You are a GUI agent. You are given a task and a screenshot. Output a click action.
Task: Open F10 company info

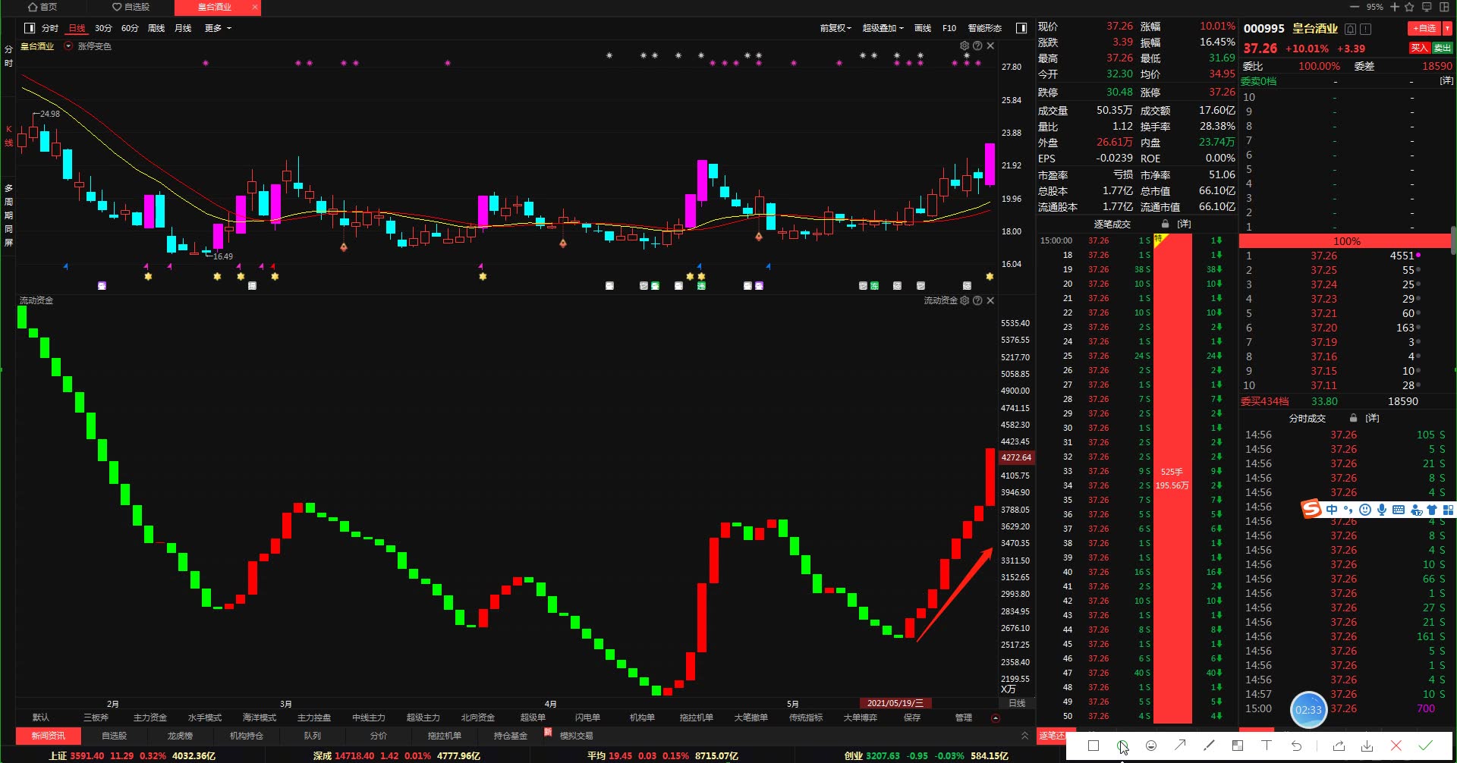949,28
